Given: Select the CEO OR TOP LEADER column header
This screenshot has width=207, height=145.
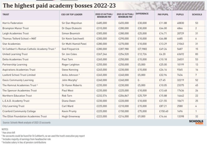Looking at the screenshot, I should 72,14.
